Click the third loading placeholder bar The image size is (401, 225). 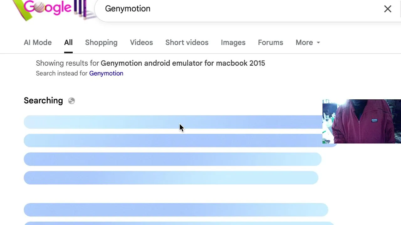tap(172, 159)
